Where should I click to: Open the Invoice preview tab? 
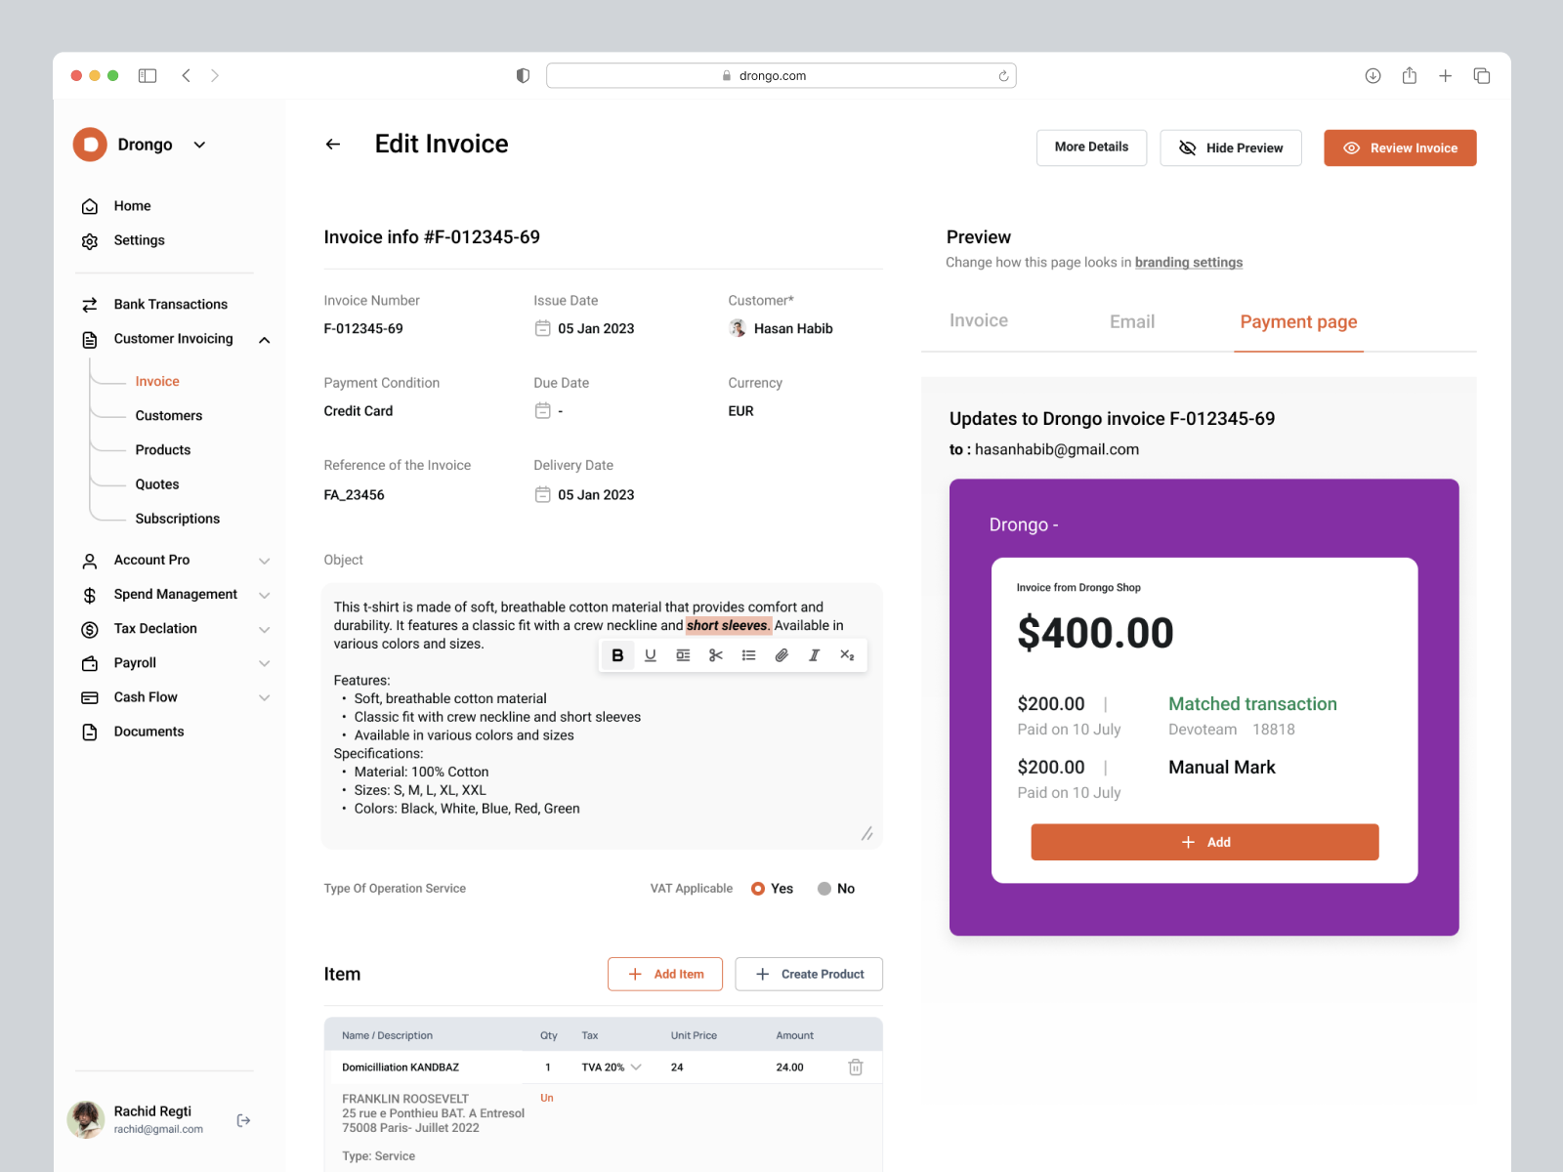[978, 320]
